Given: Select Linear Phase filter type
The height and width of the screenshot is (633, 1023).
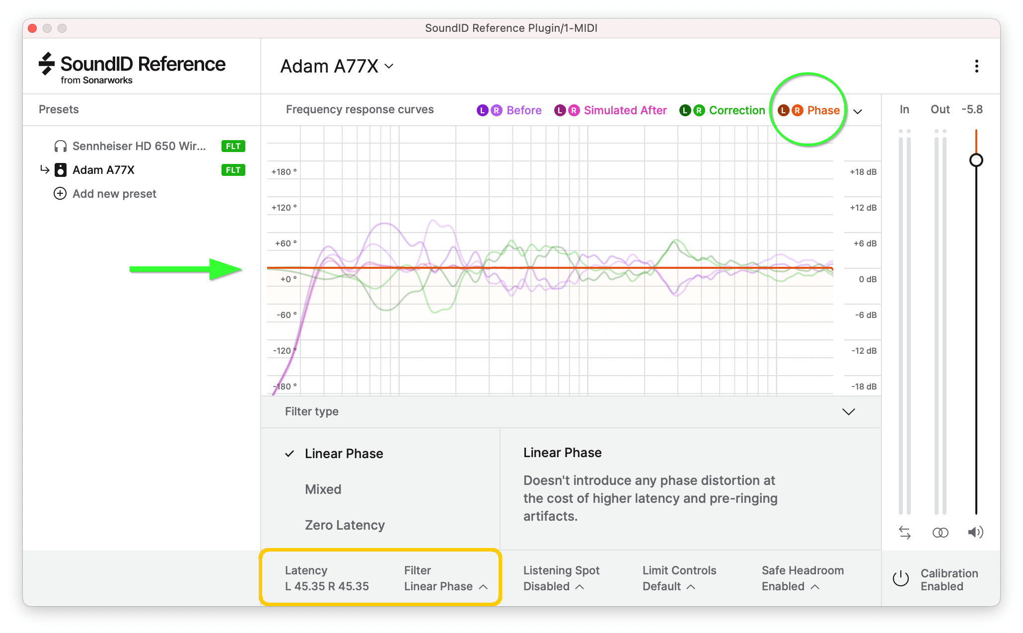Looking at the screenshot, I should click(x=344, y=454).
